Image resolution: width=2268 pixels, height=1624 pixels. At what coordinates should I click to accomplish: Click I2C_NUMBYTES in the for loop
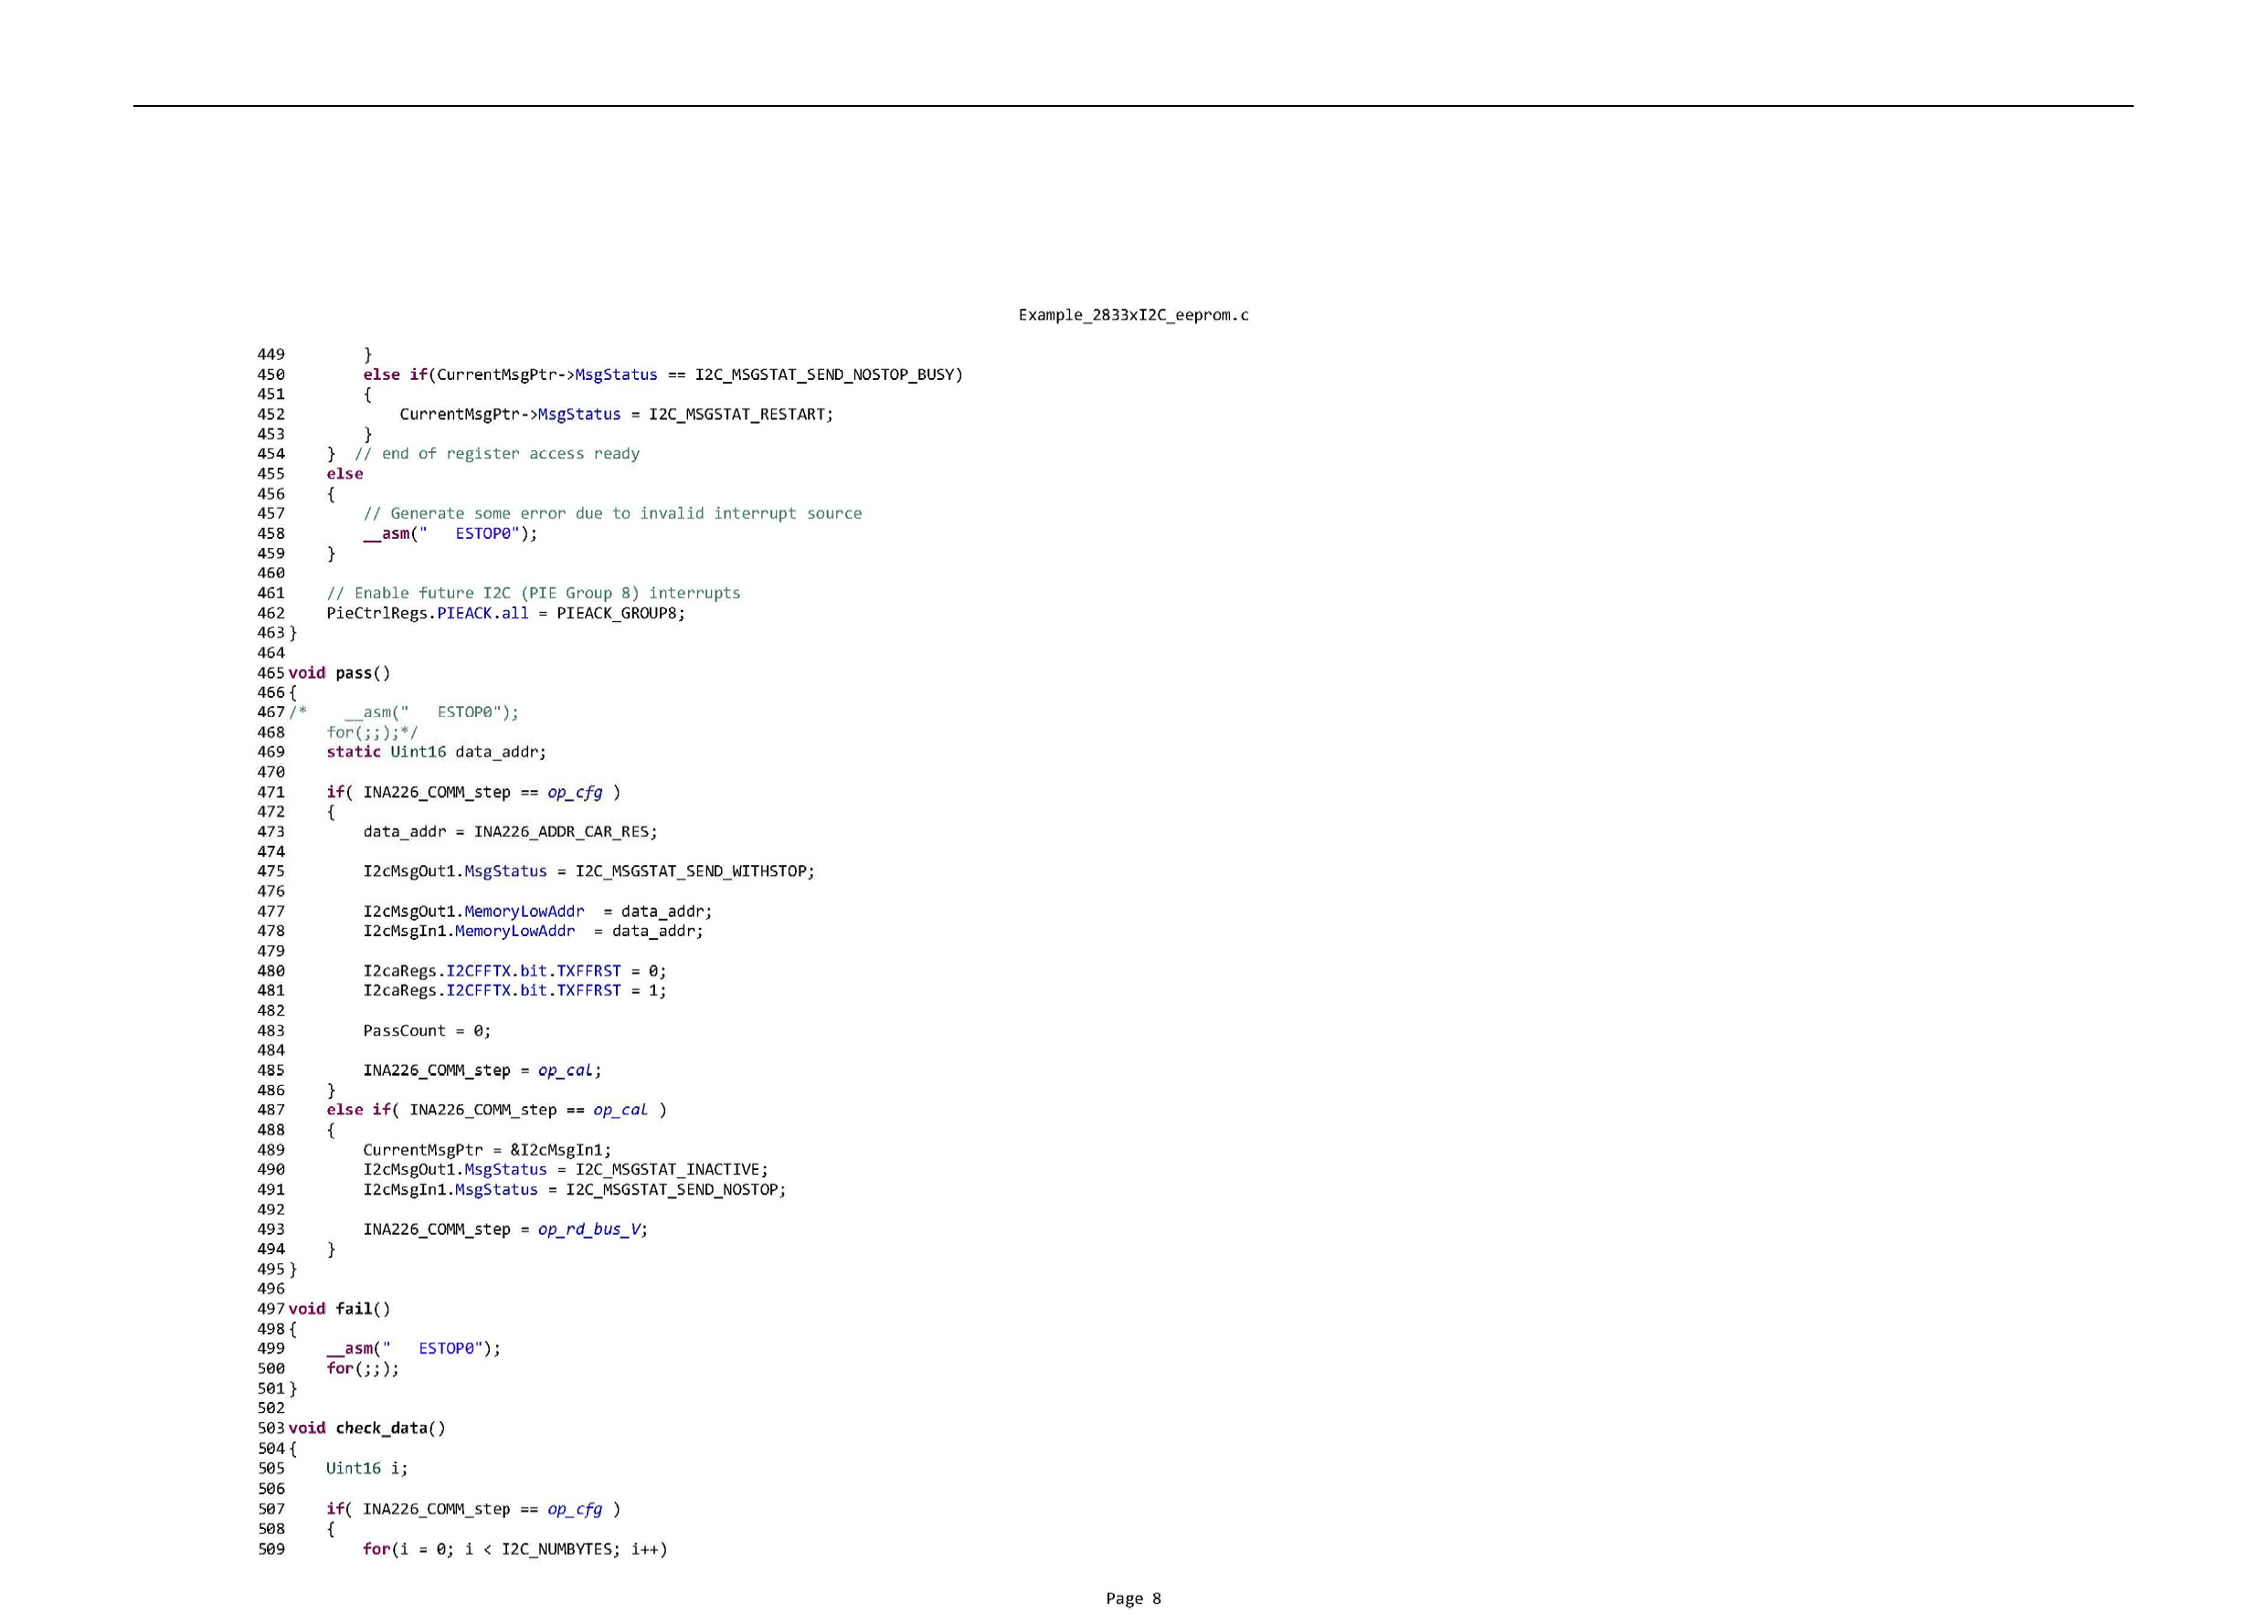[556, 1549]
